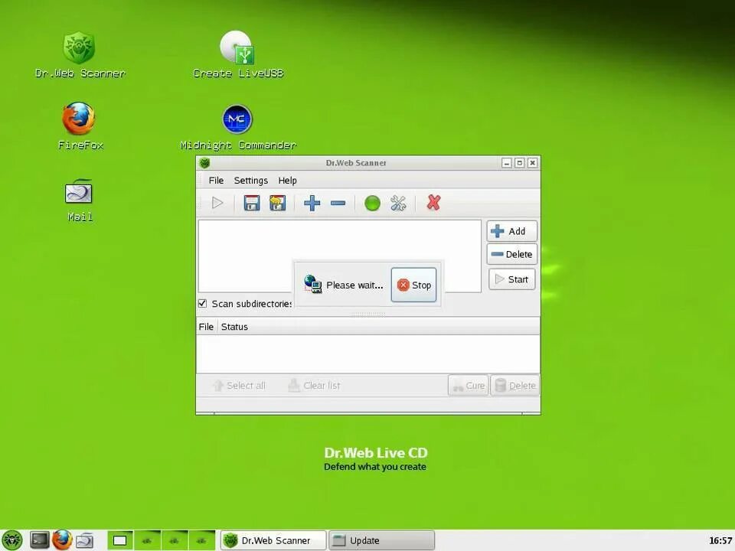
Task: Select the Dr.Web Scanner taskbar entry
Action: tap(273, 540)
